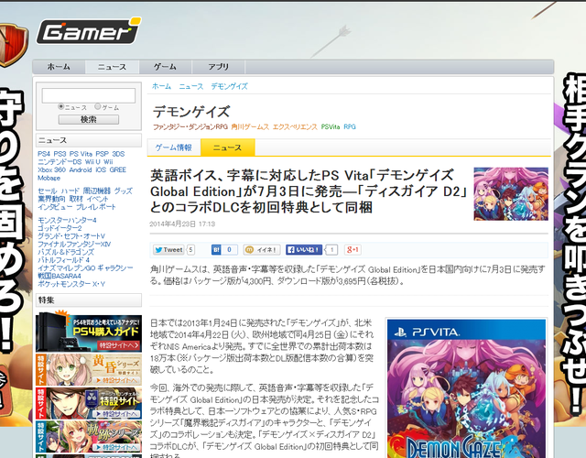
Task: Open the Demon Gaze PS Vita box art
Action: click(x=466, y=388)
